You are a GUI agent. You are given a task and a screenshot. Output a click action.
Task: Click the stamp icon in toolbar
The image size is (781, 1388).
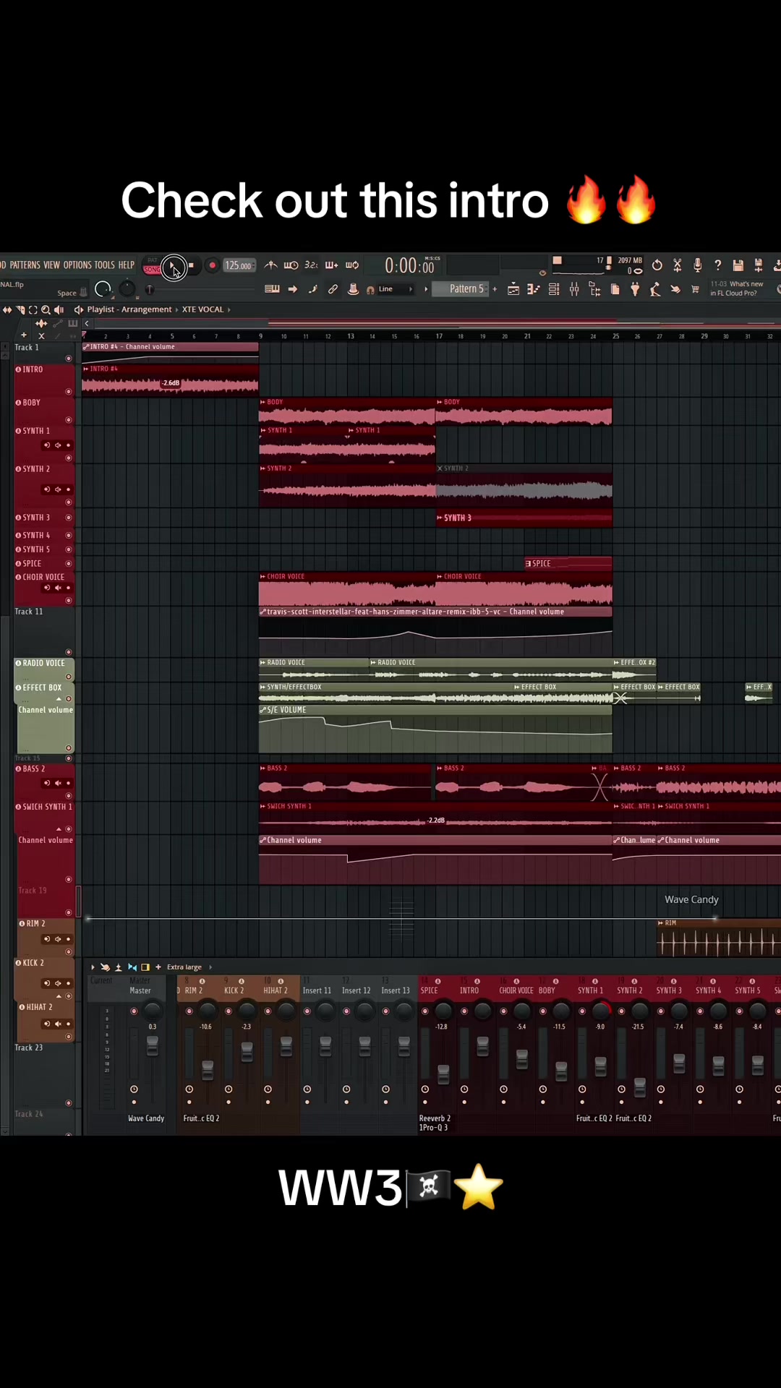[x=353, y=289]
